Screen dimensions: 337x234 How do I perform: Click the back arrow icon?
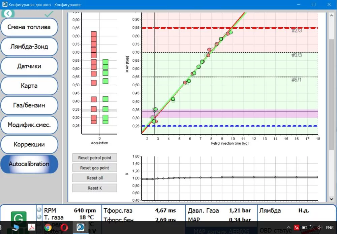point(8,13)
